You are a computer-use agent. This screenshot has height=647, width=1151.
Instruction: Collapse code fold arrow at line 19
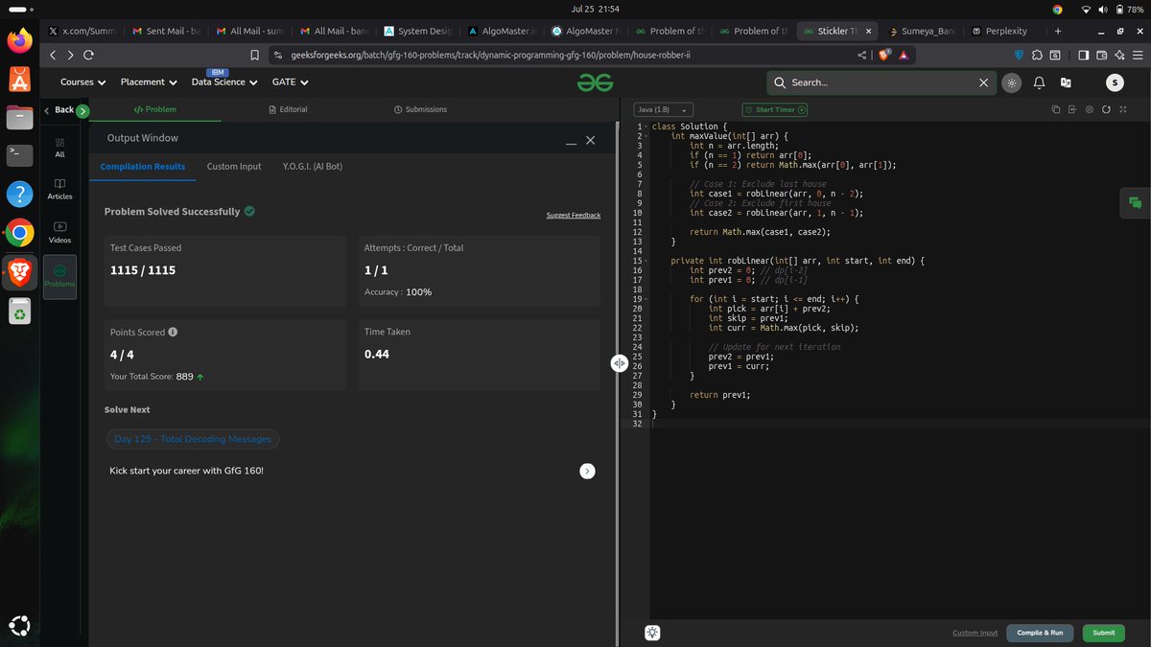coord(647,299)
